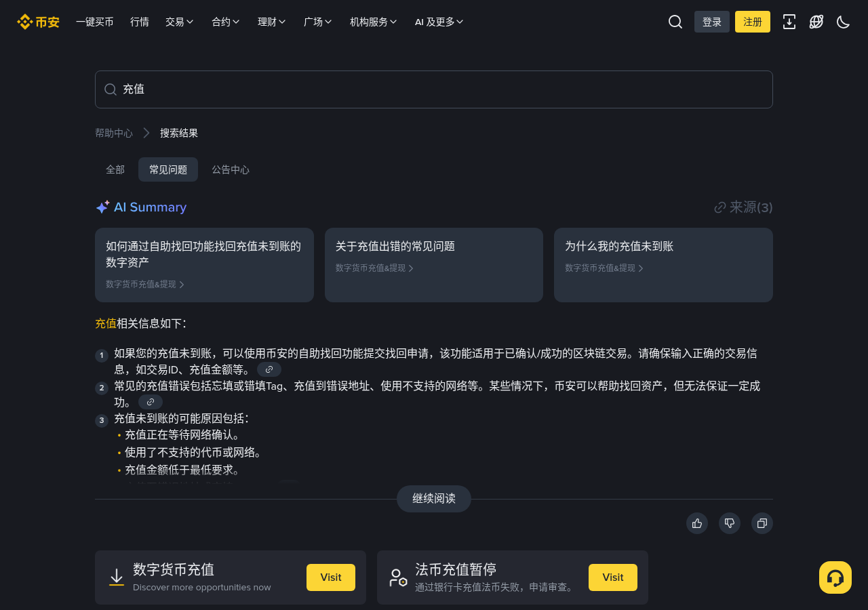Click the 来源(3) sources link
This screenshot has width=868, height=610.
744,207
